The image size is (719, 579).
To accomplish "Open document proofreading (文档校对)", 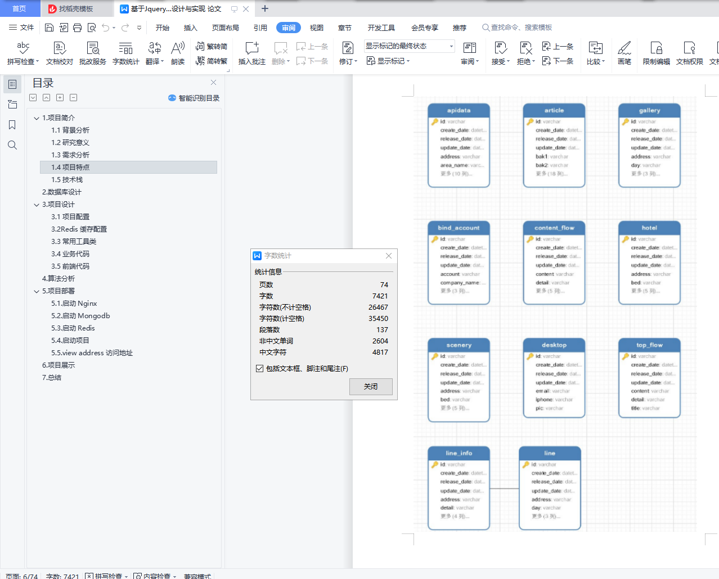I will 60,53.
